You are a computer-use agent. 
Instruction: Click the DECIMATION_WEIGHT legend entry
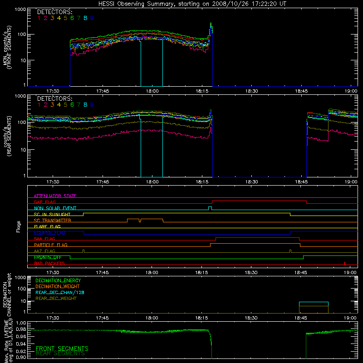58,286
